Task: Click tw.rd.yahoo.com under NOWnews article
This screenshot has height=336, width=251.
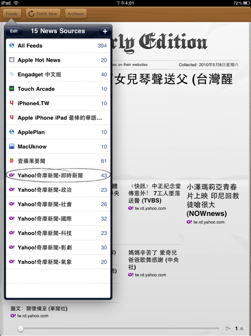Action: pyautogui.click(x=209, y=222)
